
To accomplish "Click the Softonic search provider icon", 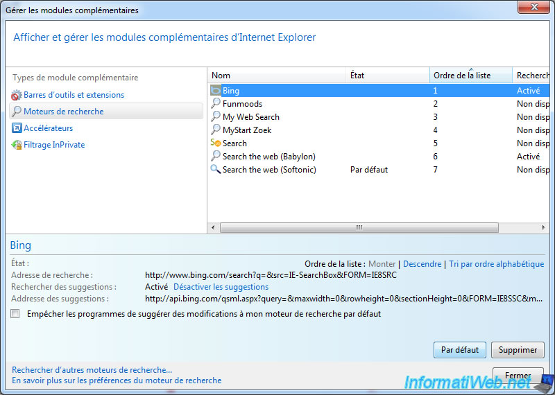I will tap(216, 169).
